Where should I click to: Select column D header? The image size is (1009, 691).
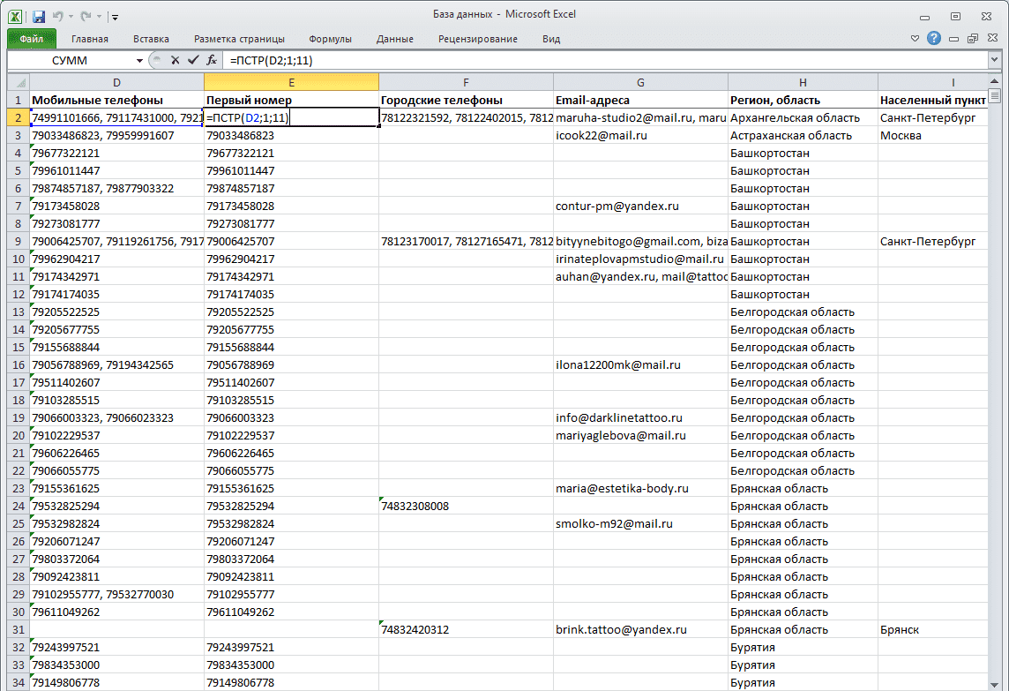coord(116,82)
